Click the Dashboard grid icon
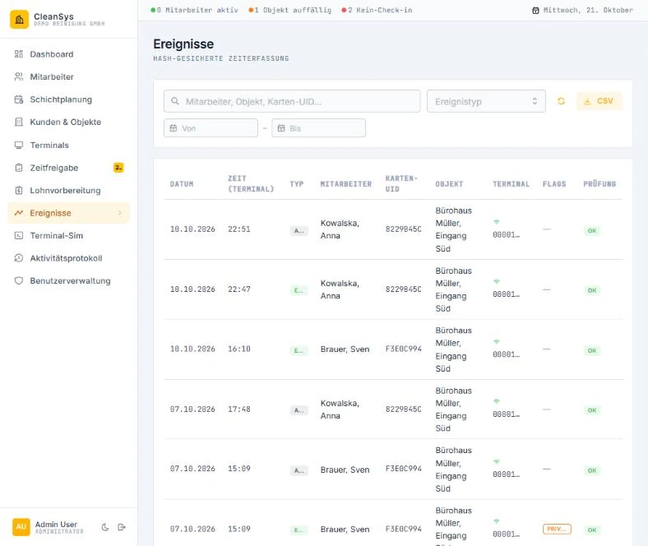 pyautogui.click(x=19, y=54)
